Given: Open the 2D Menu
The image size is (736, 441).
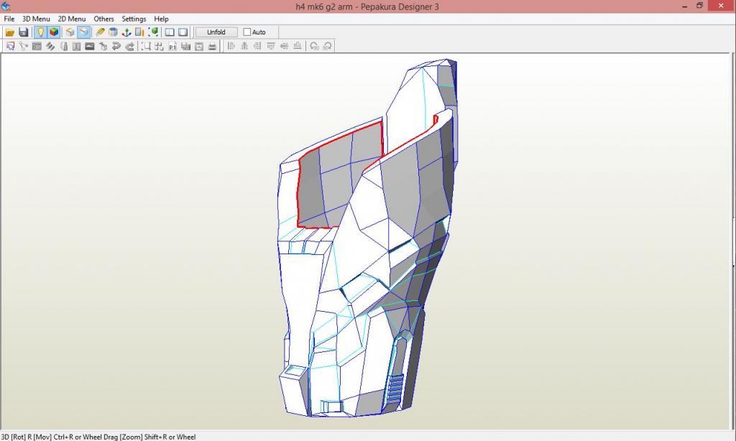Looking at the screenshot, I should [x=72, y=19].
